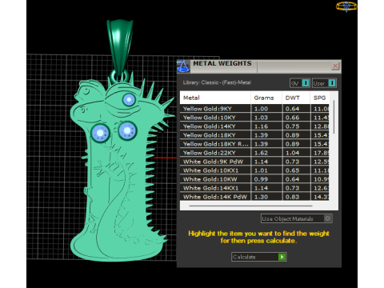
Task: Click the green Calculate arrow icon
Action: coord(282,257)
